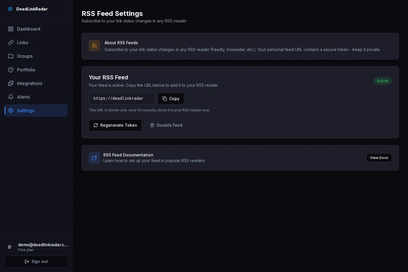Click the Dashboard grid icon in sidebar
The image size is (408, 272).
11,29
